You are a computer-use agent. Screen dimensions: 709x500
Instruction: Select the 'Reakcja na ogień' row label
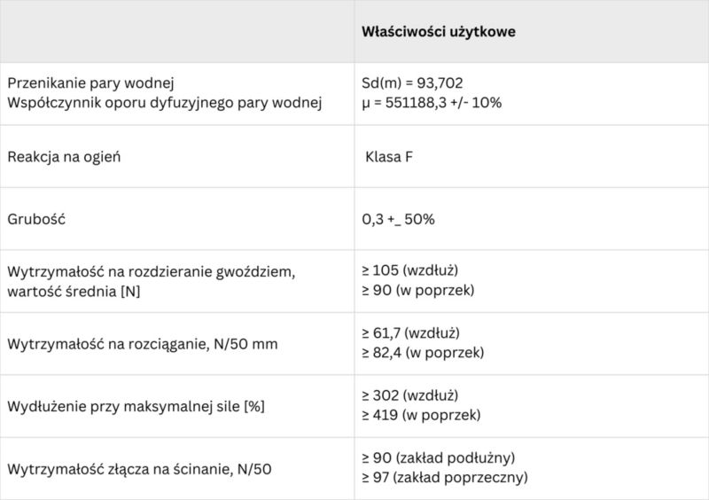(x=64, y=157)
